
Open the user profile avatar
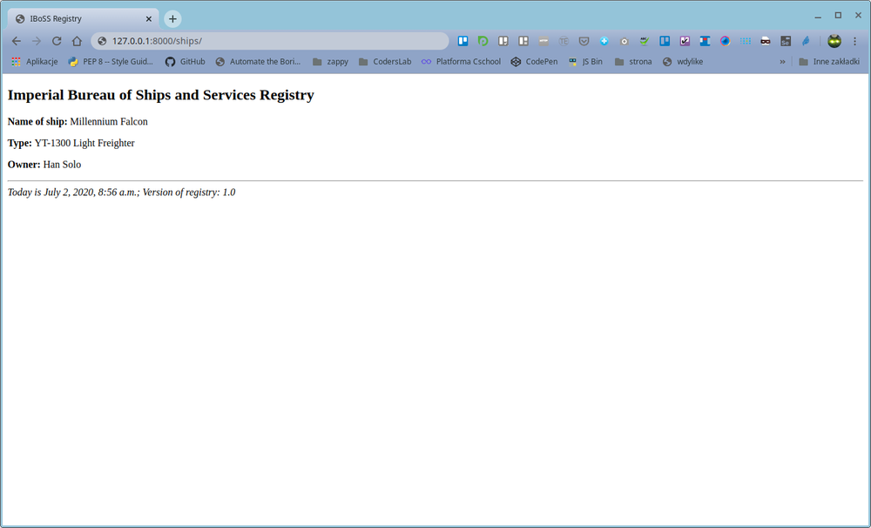[x=834, y=41]
